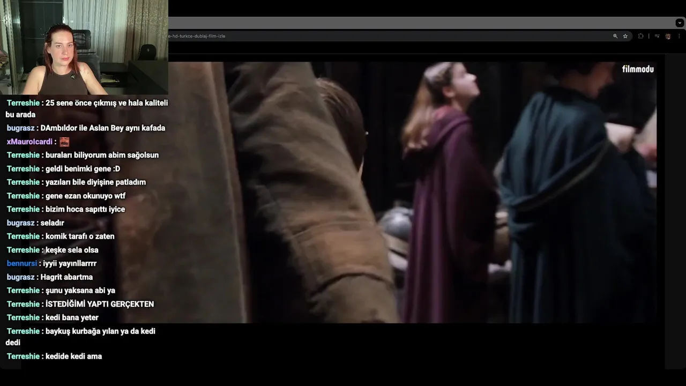Image resolution: width=686 pixels, height=386 pixels.
Task: Click chat message 'şunu yaksana abi ya'
Action: point(80,291)
